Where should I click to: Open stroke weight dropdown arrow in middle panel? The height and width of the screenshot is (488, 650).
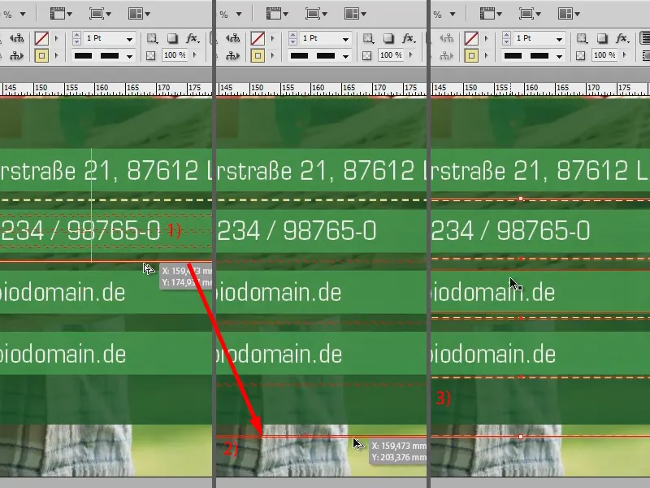click(345, 39)
